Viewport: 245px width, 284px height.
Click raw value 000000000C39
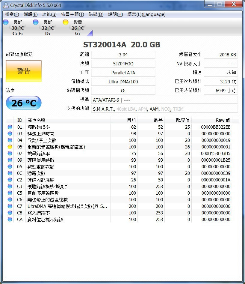pyautogui.click(x=216, y=173)
